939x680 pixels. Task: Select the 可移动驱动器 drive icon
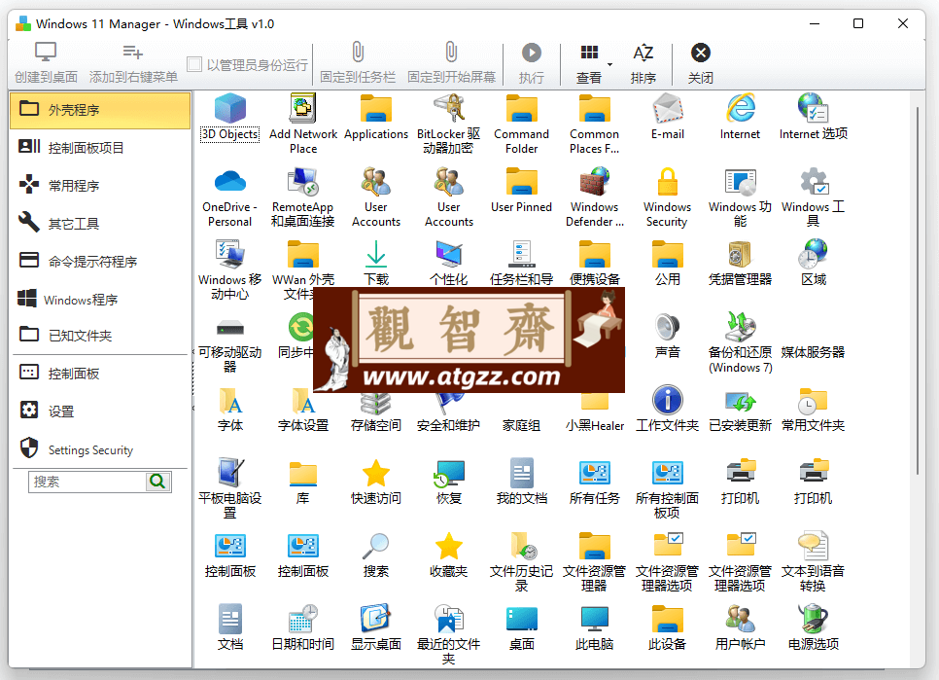[230, 328]
